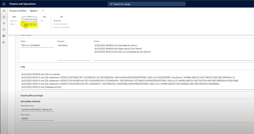254x134 pixels.
Task: Click the Class name field MyFix2
Action: pos(37,118)
